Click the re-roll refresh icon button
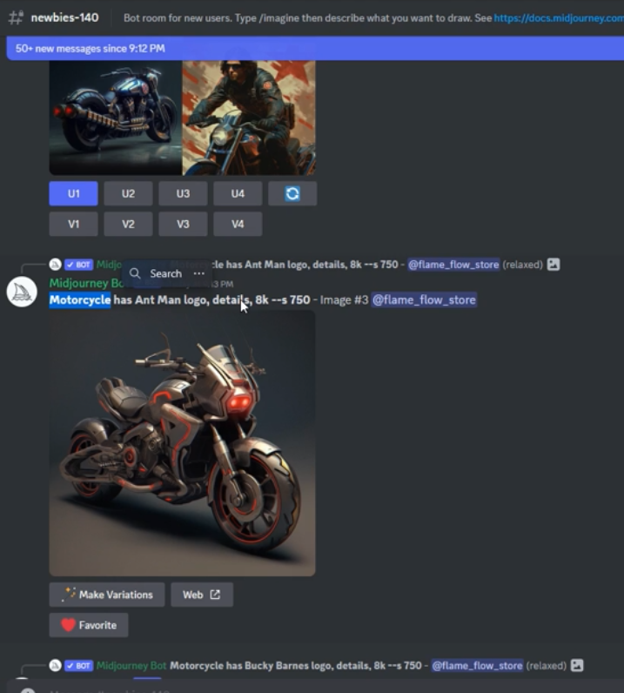This screenshot has width=624, height=693. (292, 193)
